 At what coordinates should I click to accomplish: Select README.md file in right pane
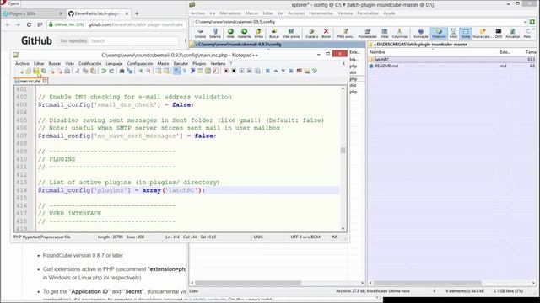pos(386,66)
